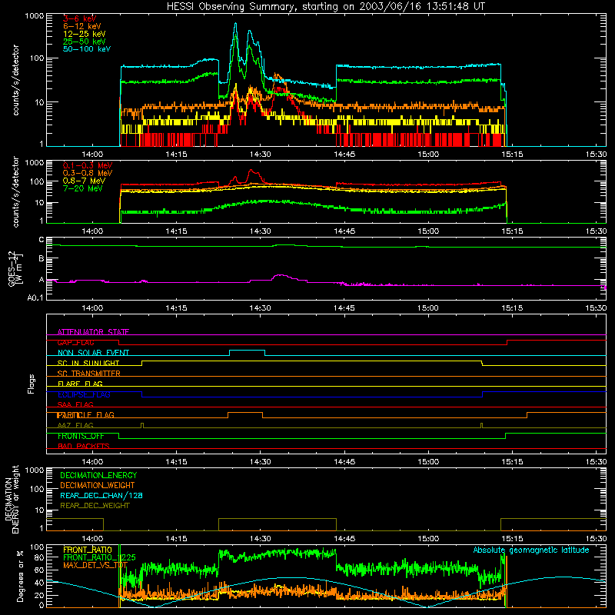Click the red "0.1-0.3 MeV" legend label

point(88,165)
